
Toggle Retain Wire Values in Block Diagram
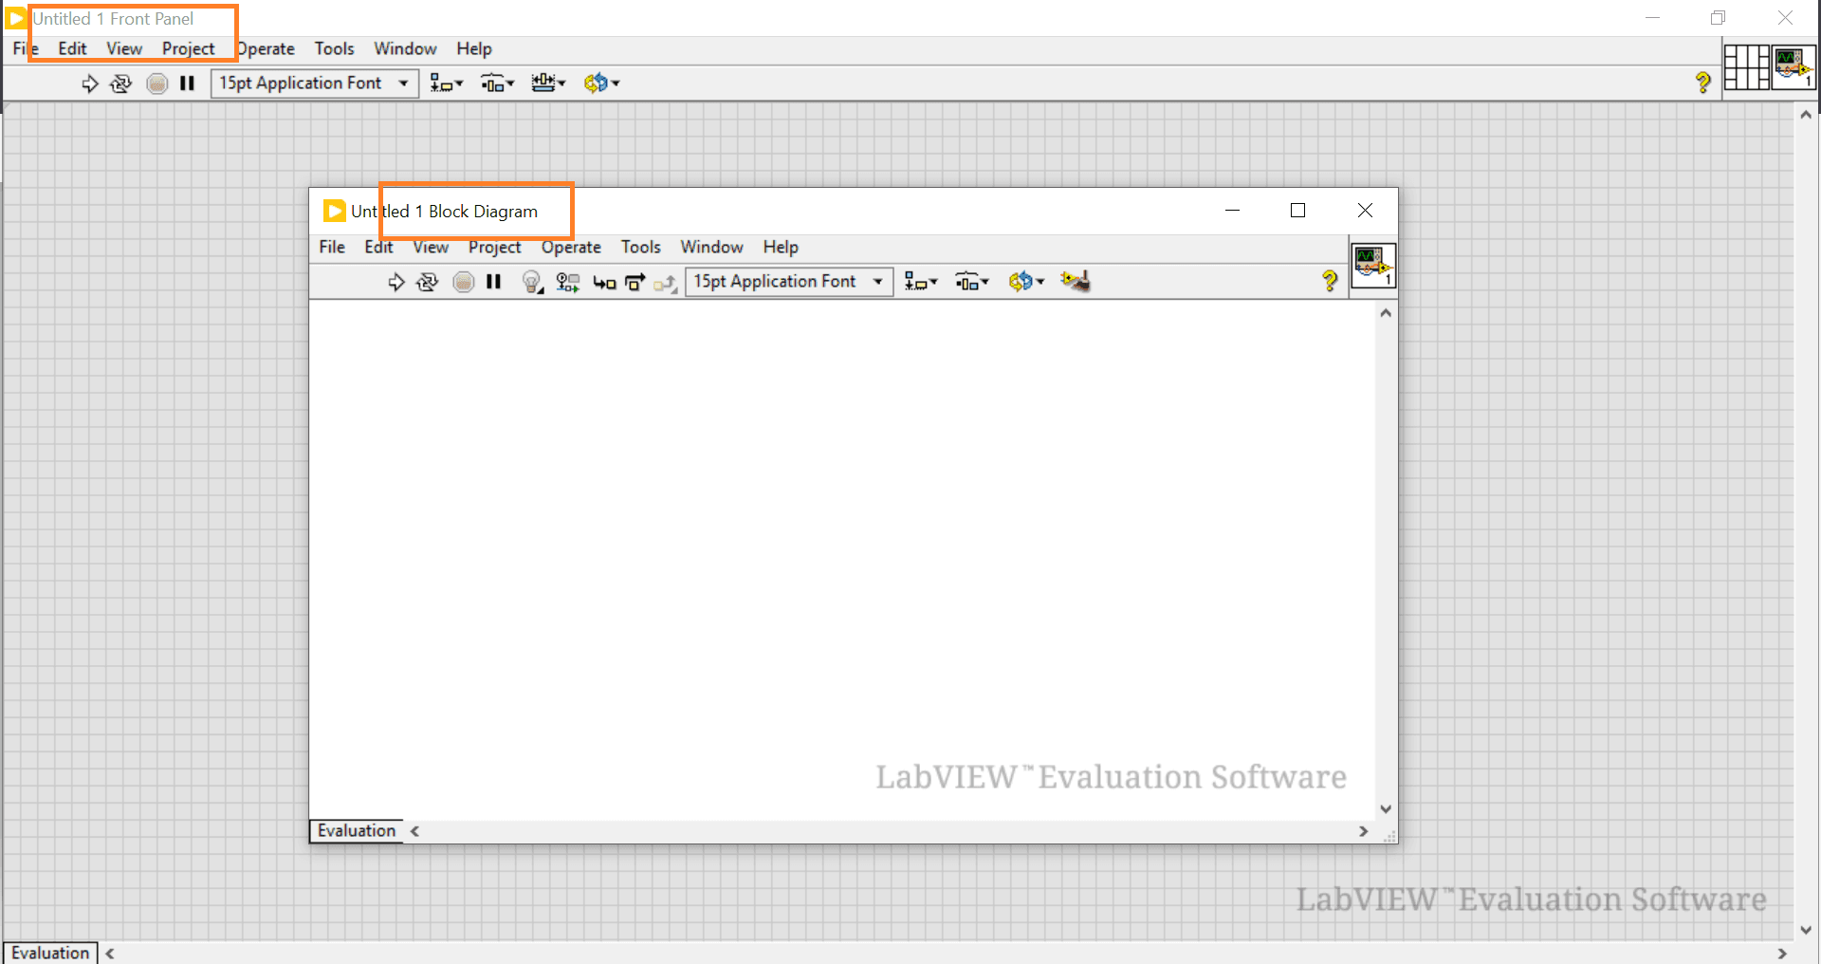pyautogui.click(x=567, y=282)
